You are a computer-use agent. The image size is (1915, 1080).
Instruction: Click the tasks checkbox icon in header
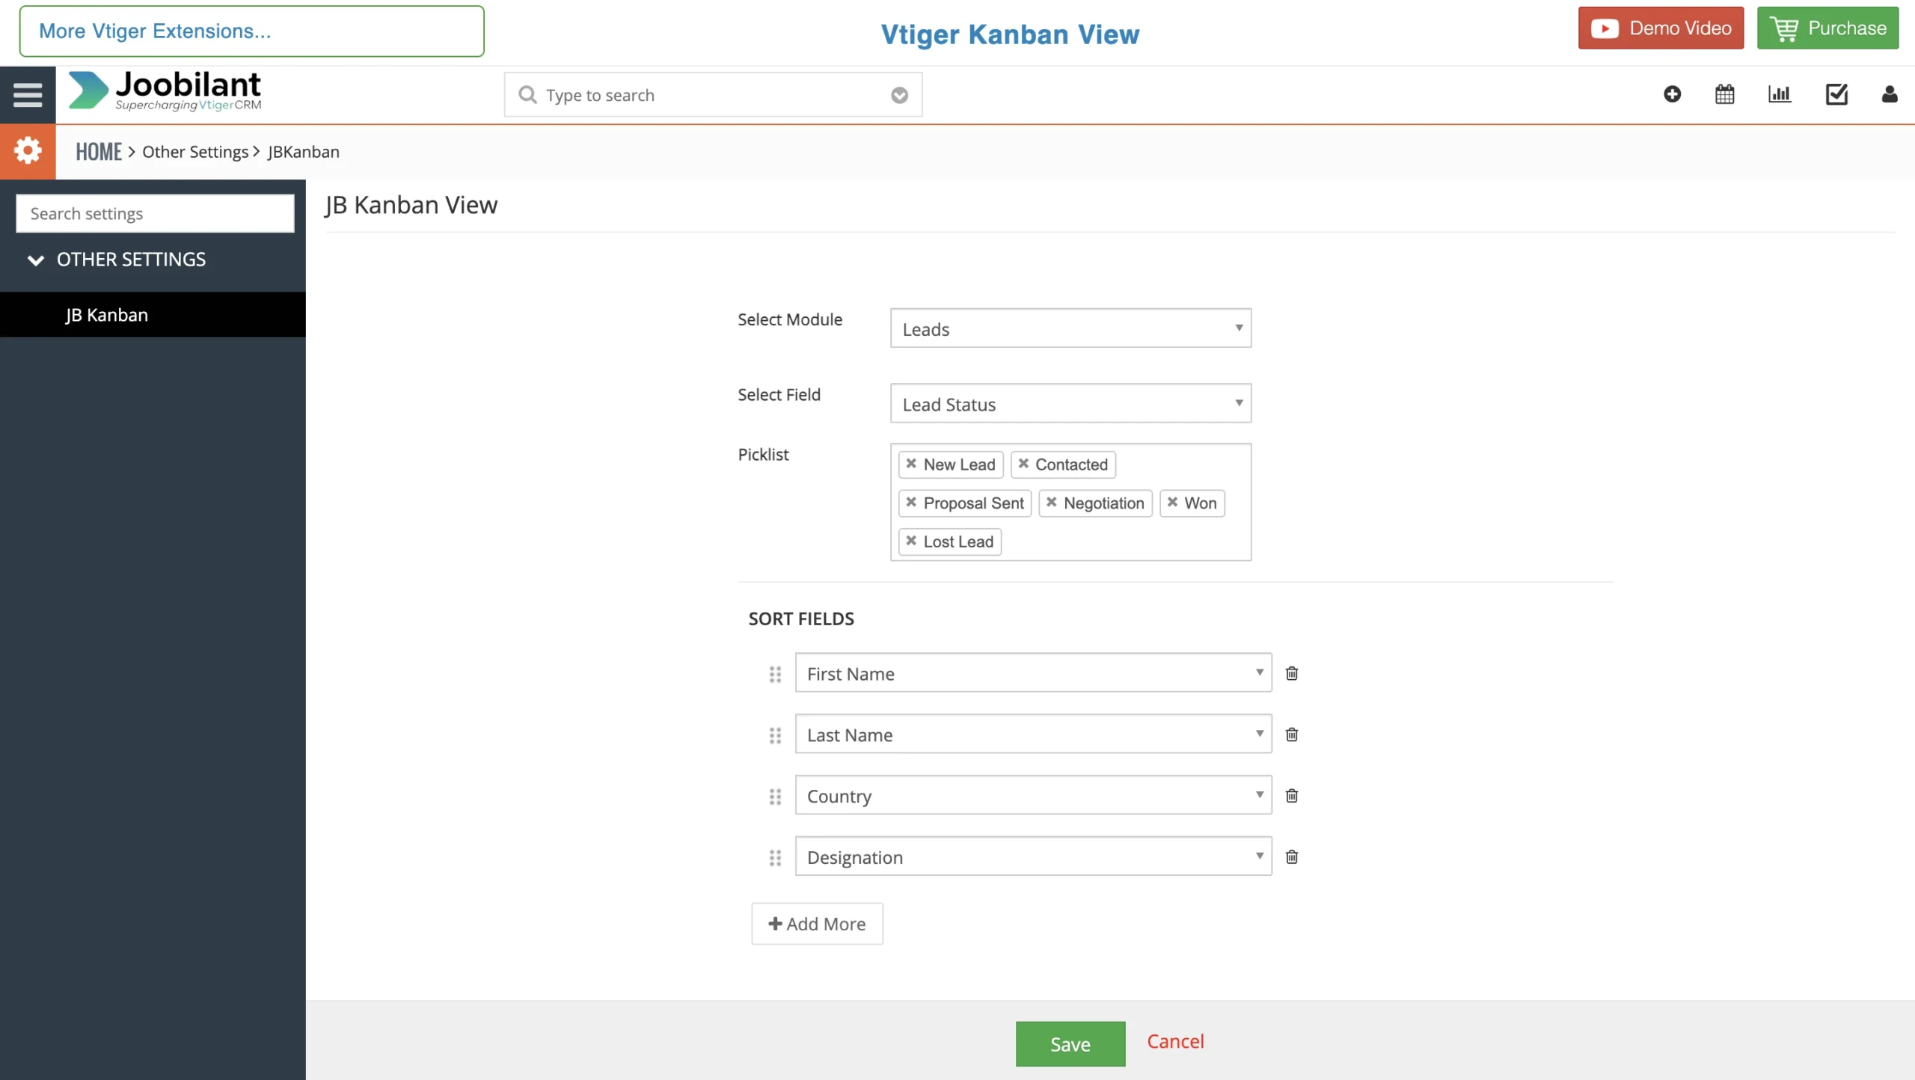[x=1836, y=94]
